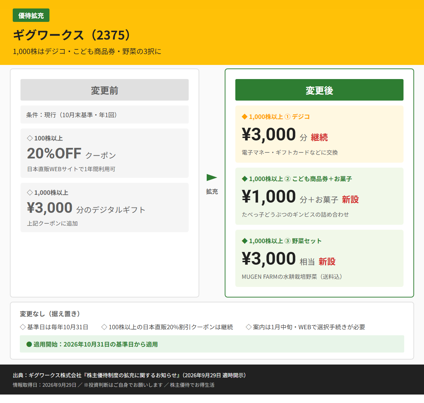Click the 条件：現行（10月末基準・年1回）row
The height and width of the screenshot is (403, 424).
[105, 115]
